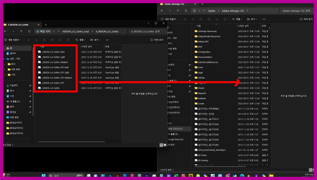Click Paste icon in A_NEXON_Lv2_Gothic window toolbar

44,40
